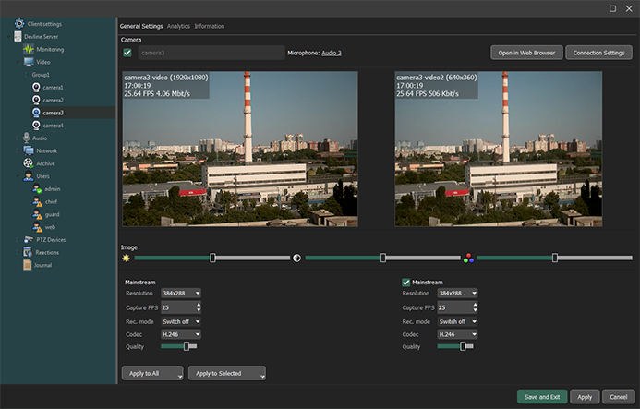This screenshot has width=640, height=409.
Task: Open left Codec H.246 dropdown
Action: (x=181, y=334)
